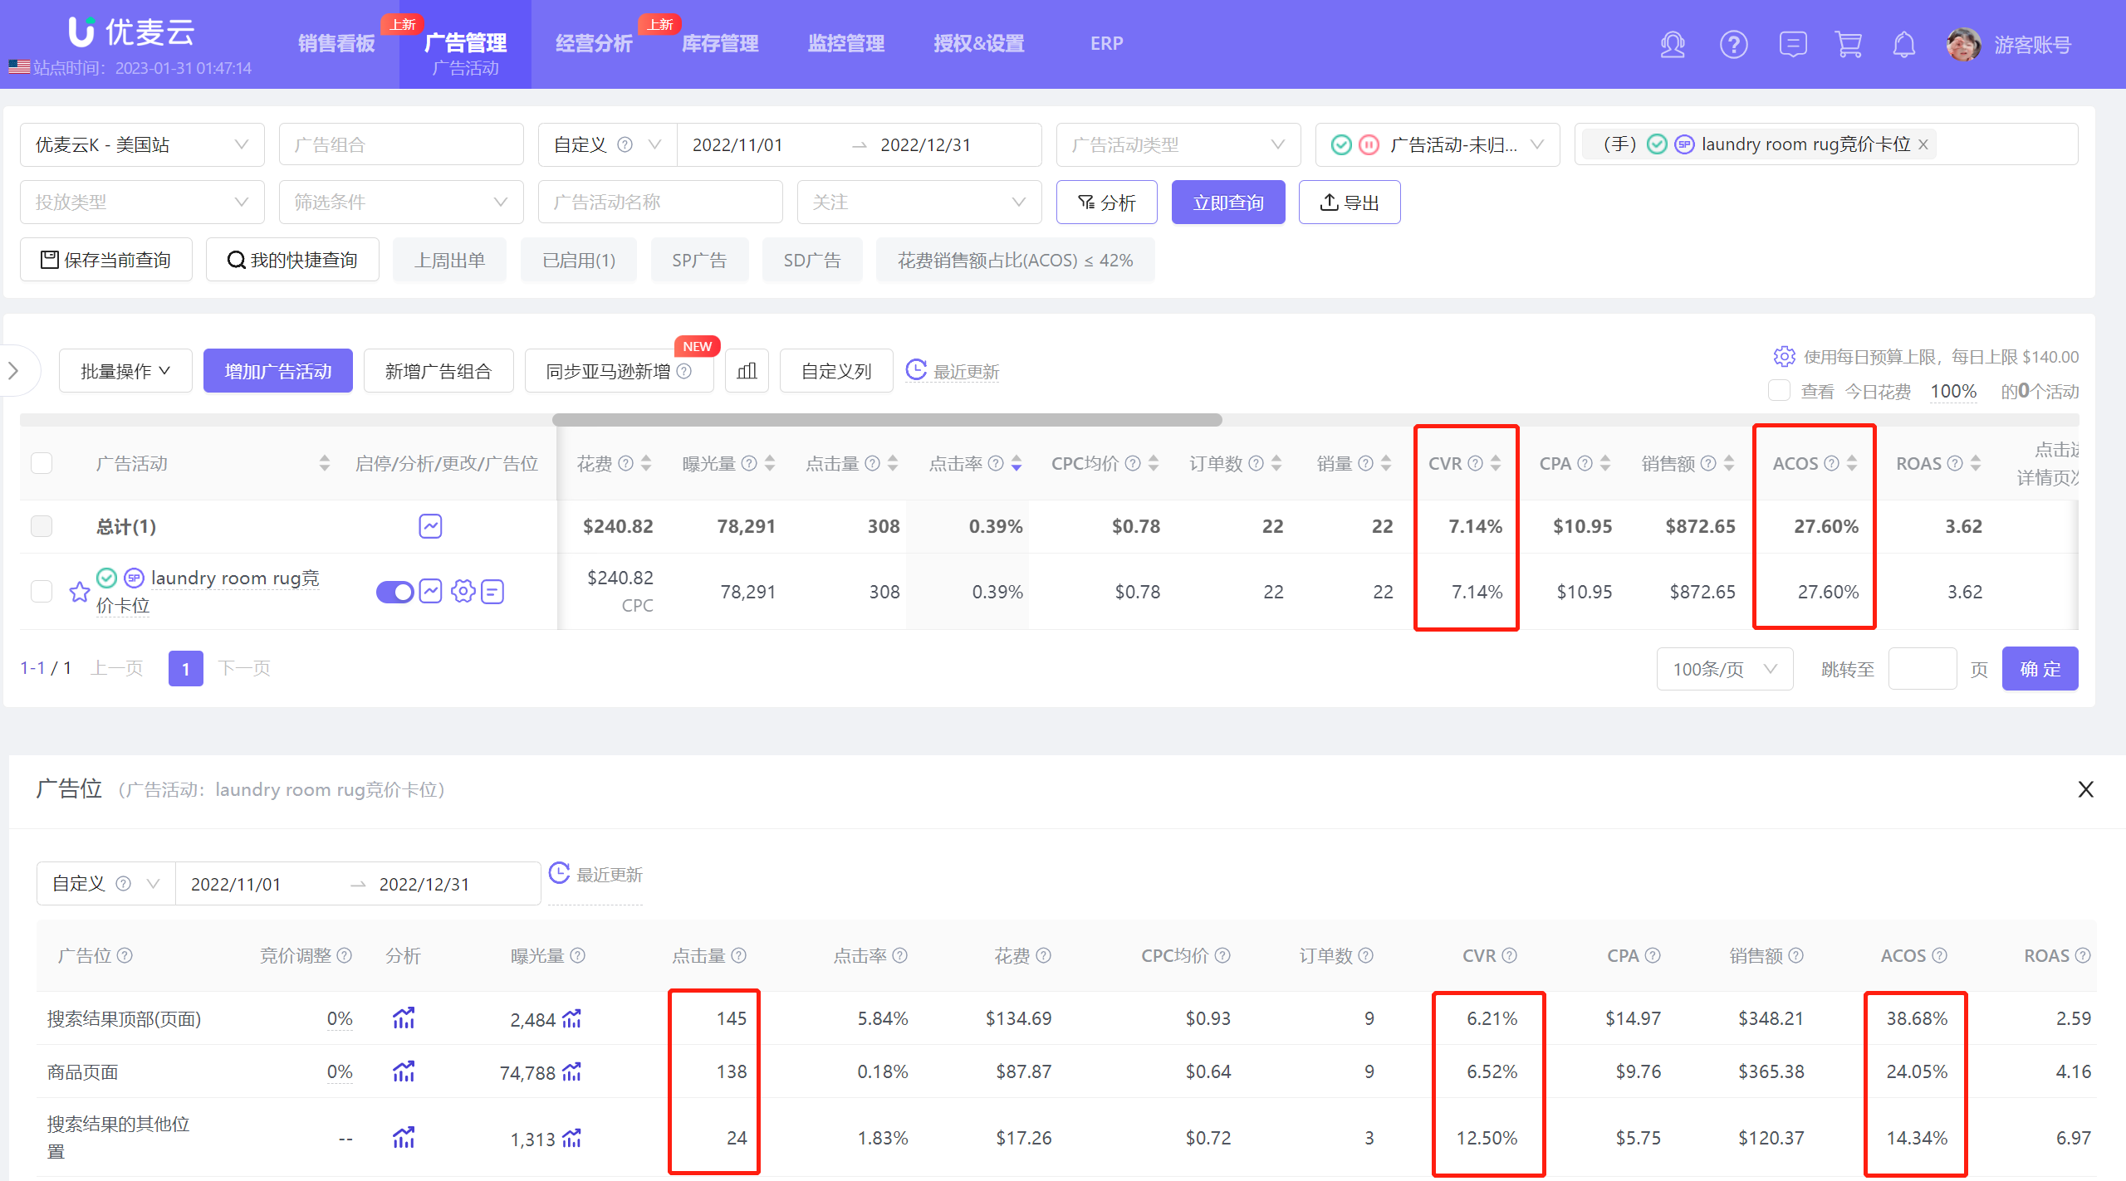Click the 立即查询 query button
2126x1181 pixels.
(x=1228, y=202)
